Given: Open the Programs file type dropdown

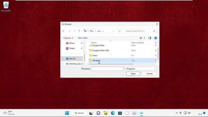Looking at the screenshot, I should click(x=141, y=69).
